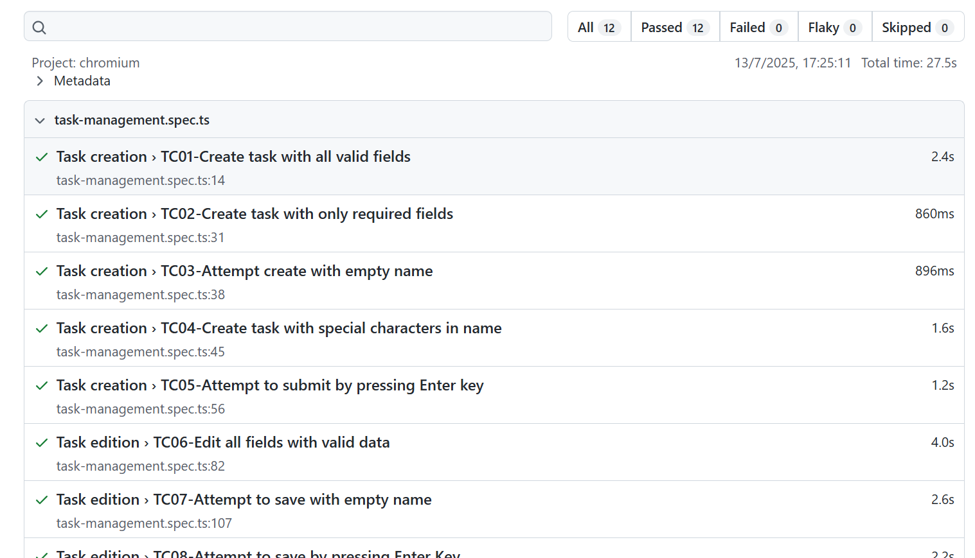
Task: Click the Total time: 27.5s text
Action: click(x=909, y=63)
